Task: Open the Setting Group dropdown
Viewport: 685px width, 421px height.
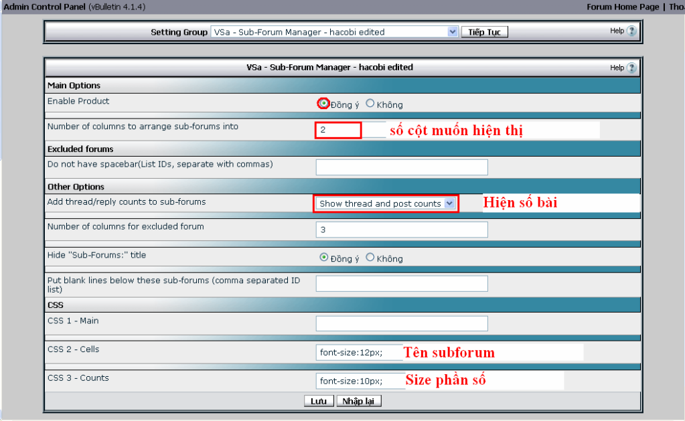Action: [334, 32]
